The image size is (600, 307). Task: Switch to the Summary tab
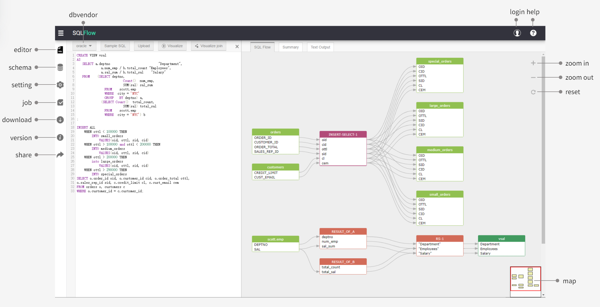pyautogui.click(x=290, y=47)
